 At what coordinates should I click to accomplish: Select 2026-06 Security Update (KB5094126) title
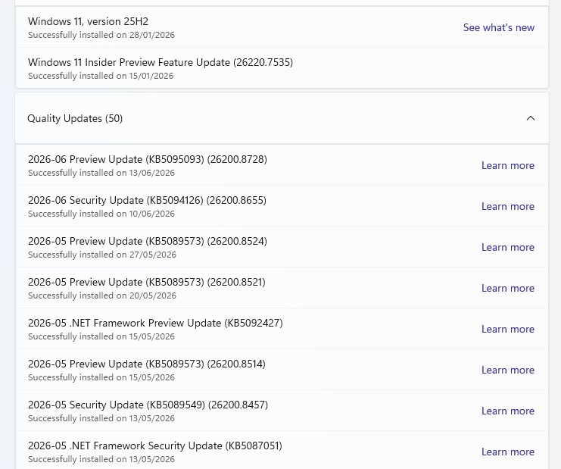click(147, 200)
